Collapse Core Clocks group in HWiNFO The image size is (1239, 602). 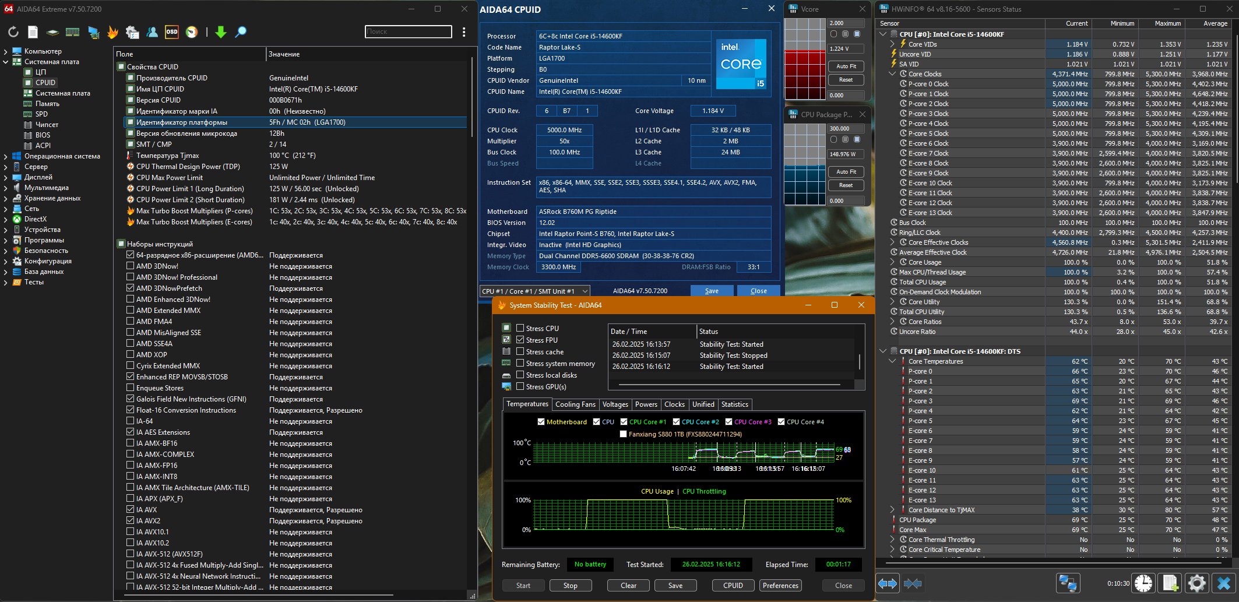892,74
